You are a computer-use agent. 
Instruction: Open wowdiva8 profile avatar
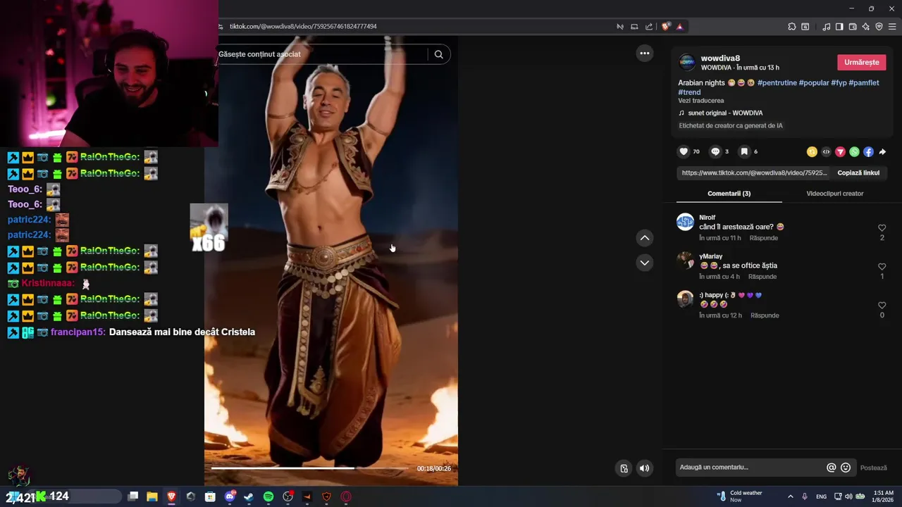point(687,63)
